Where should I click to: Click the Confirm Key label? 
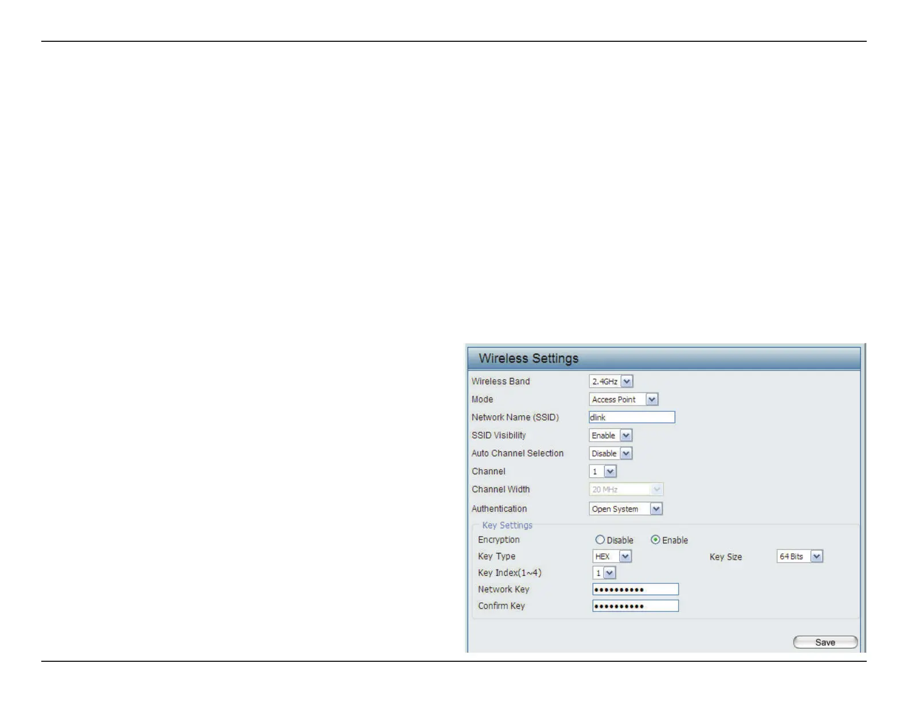[x=502, y=606]
